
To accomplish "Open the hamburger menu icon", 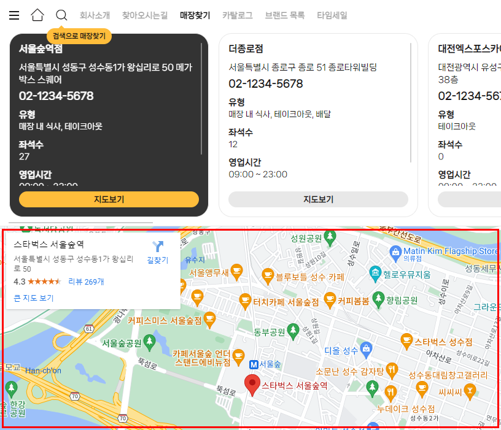I will click(14, 15).
